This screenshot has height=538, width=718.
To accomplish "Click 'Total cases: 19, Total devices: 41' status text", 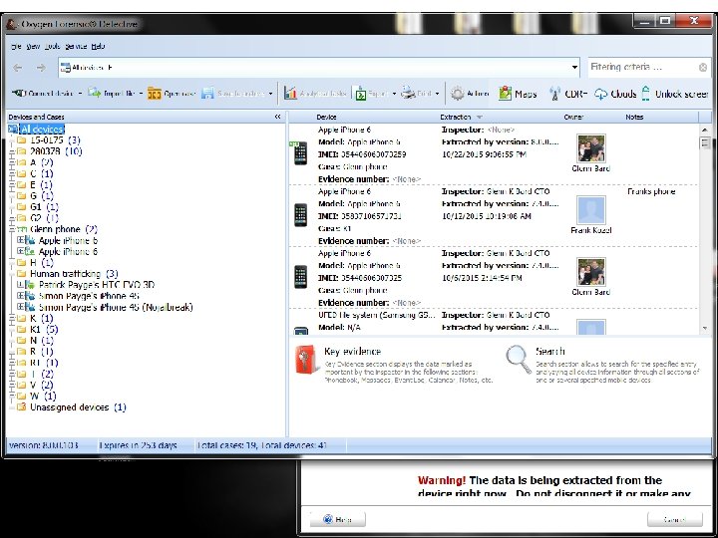I will [x=262, y=445].
